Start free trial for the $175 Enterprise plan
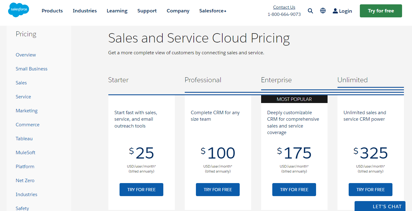412x211 pixels. (294, 190)
